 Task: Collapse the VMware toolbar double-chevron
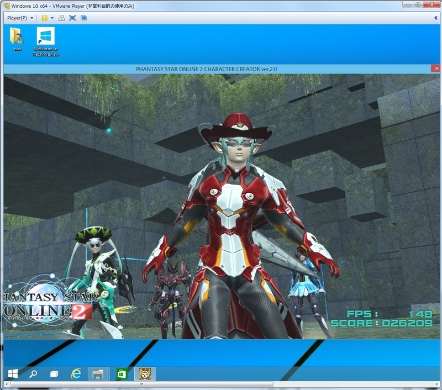pyautogui.click(x=436, y=18)
